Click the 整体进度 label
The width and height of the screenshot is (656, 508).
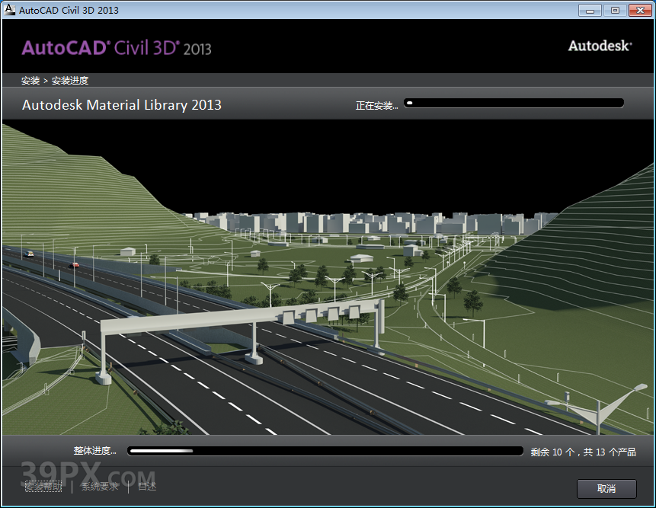coord(95,451)
